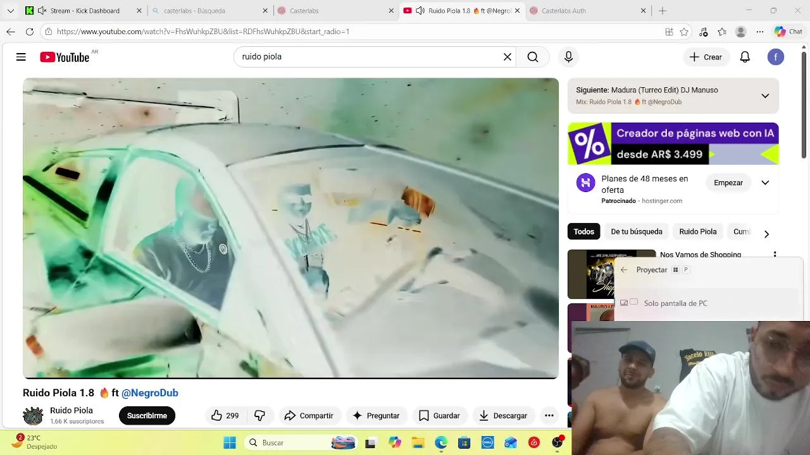
Task: Open the account avatar menu
Action: (x=776, y=57)
